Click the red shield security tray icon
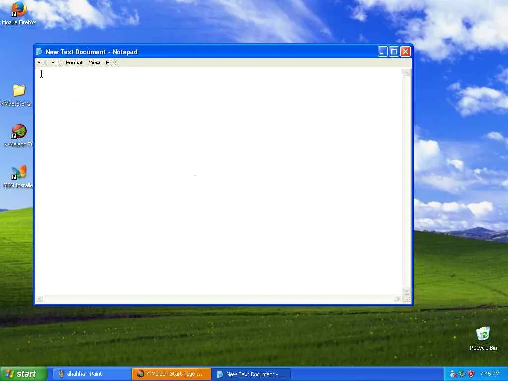This screenshot has height=381, width=508. pyautogui.click(x=471, y=374)
